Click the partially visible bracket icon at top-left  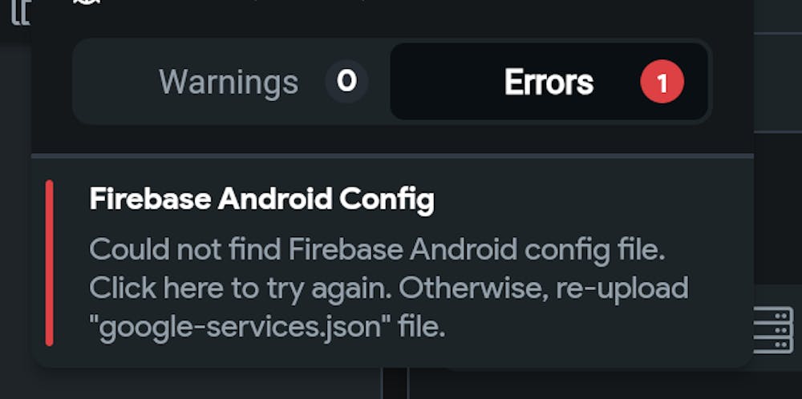[x=18, y=10]
